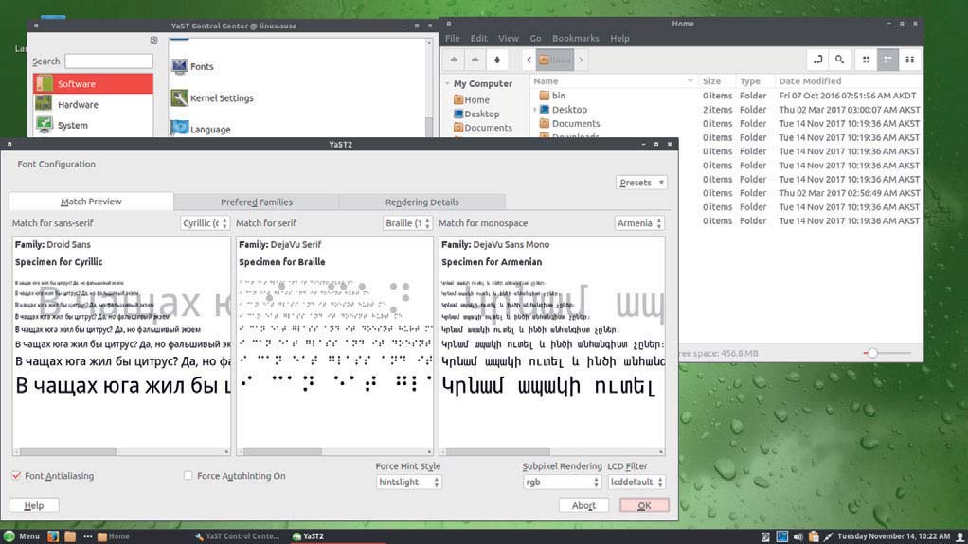The width and height of the screenshot is (968, 544).
Task: Open Go menu in Home window
Action: [535, 38]
